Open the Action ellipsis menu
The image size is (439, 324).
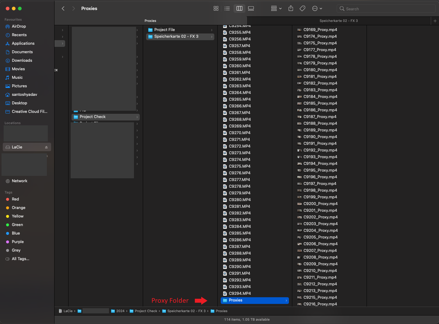tap(317, 9)
